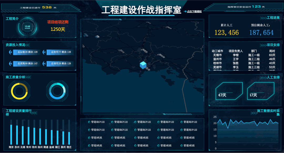
Task: Click the chevron icon after 资源投入情况 title
Action: pos(28,45)
